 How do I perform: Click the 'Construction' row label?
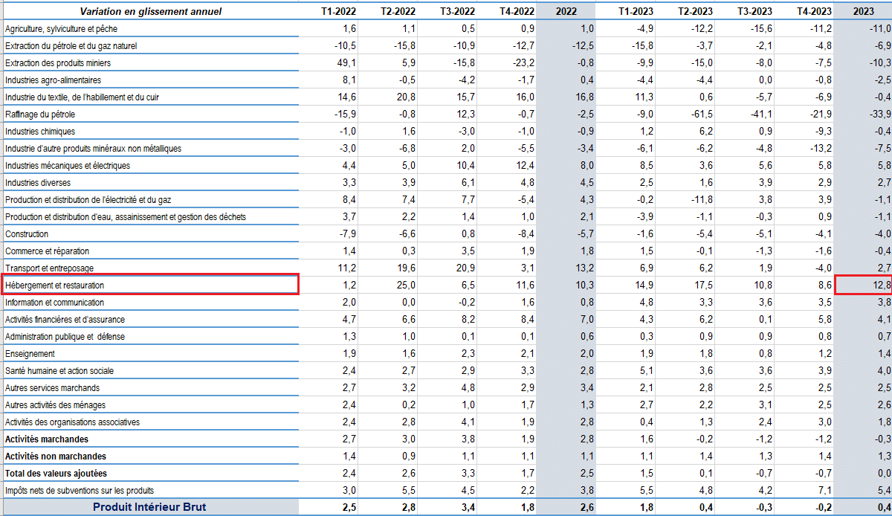pyautogui.click(x=27, y=234)
